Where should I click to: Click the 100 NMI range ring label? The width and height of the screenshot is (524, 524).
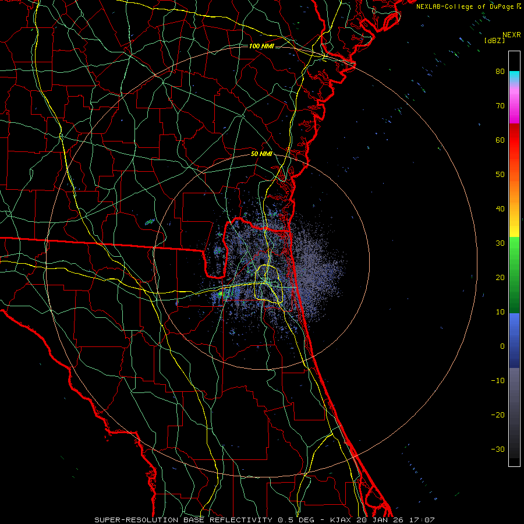pos(261,46)
